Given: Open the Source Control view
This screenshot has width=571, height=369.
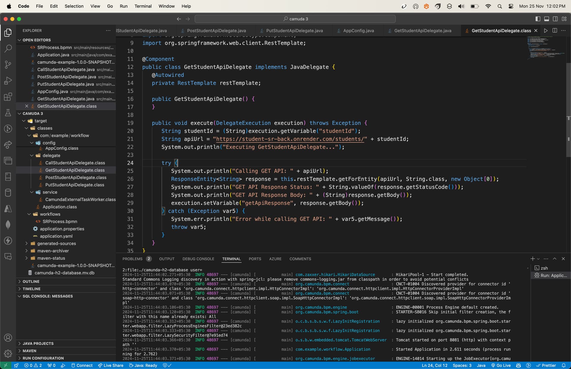Looking at the screenshot, I should (x=8, y=64).
